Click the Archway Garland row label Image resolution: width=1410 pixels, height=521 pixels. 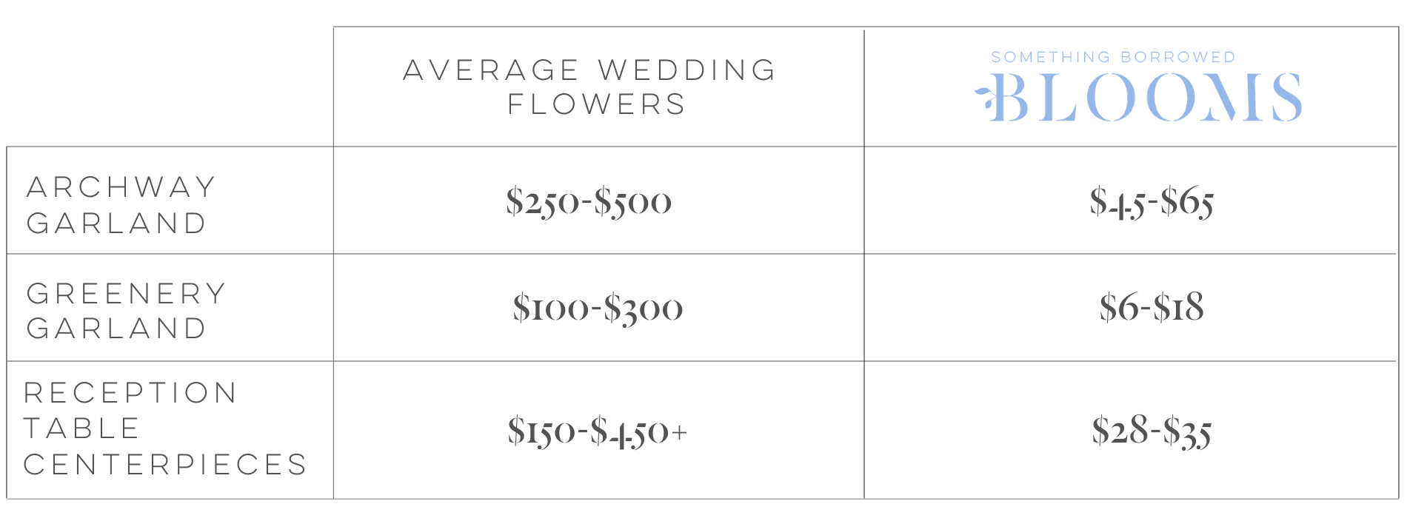[122, 205]
